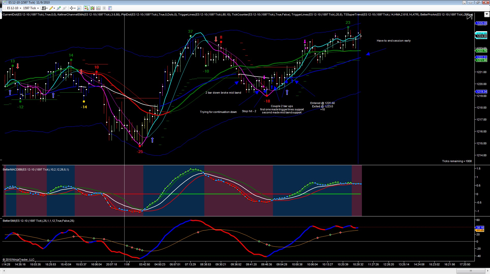Screen dimensions: 490x274
Task: Restore down the chart window
Action: [478, 3]
